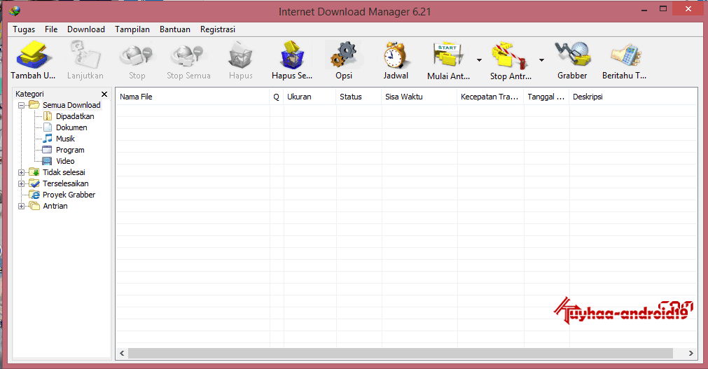708x369 pixels.
Task: Click the horizontal scrollbar left arrow
Action: point(122,353)
